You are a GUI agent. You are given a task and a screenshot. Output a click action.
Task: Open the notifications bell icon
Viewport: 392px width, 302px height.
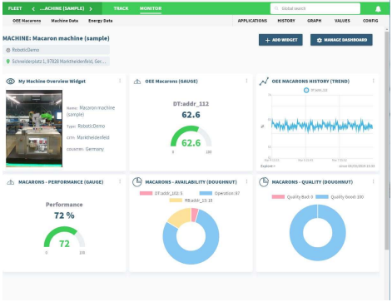(379, 9)
